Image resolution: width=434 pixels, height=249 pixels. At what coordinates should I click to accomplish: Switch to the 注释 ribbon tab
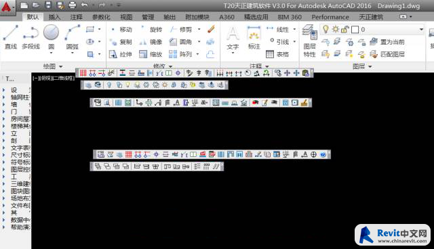click(x=76, y=17)
